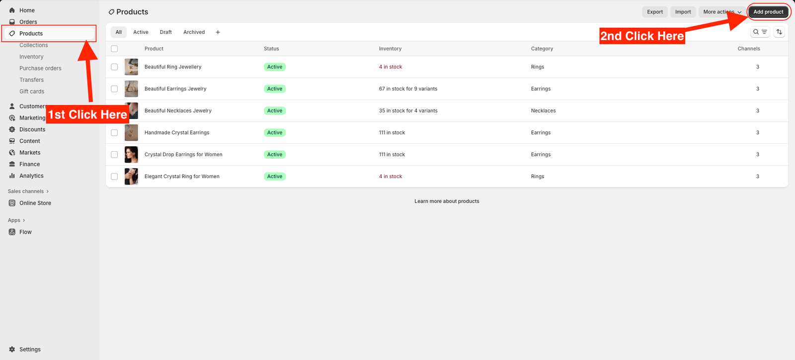Switch to the Draft tab
Image resolution: width=795 pixels, height=360 pixels.
[x=165, y=32]
